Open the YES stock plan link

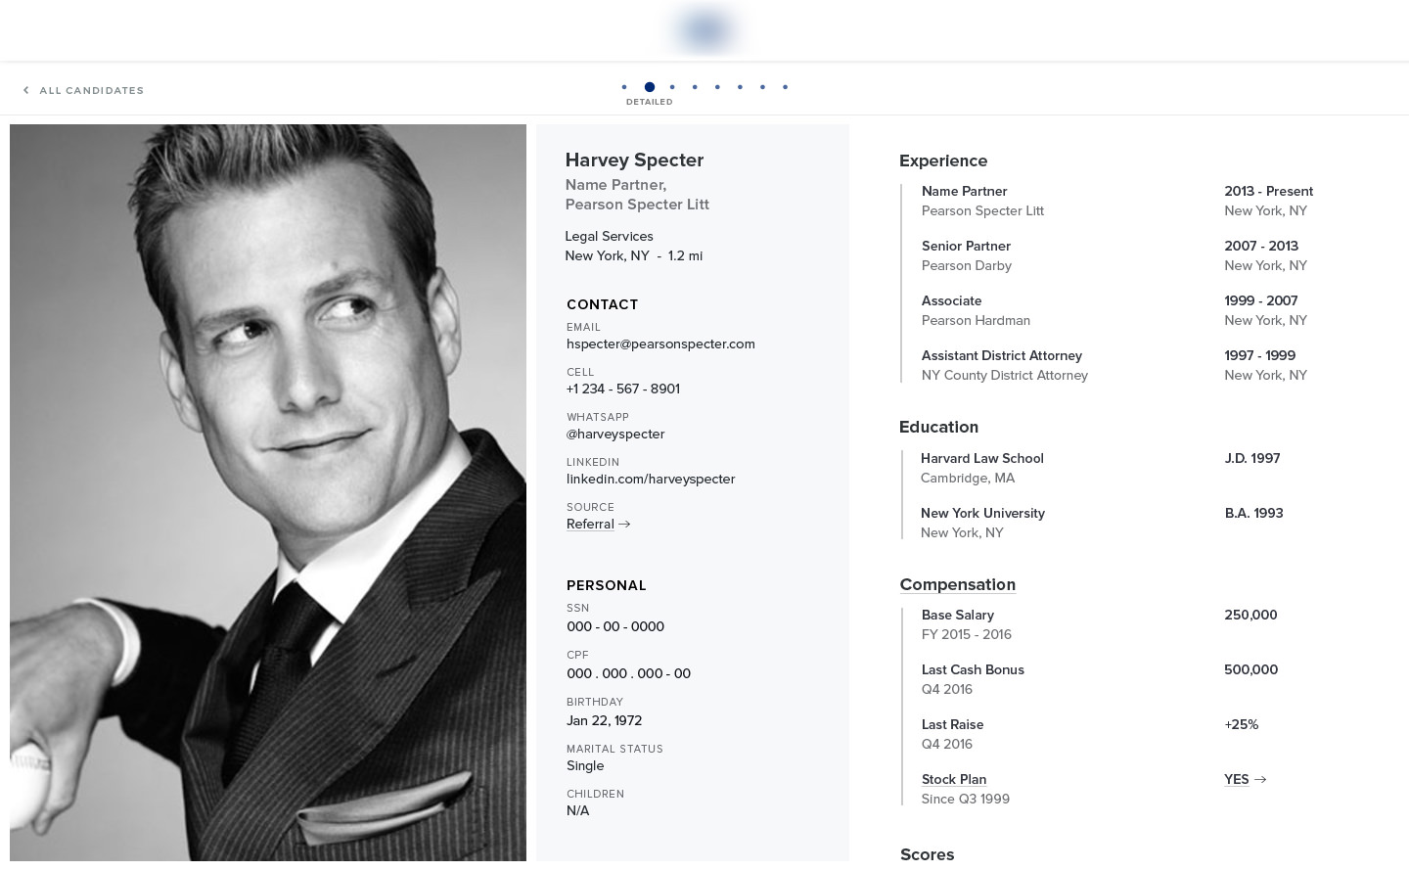pyautogui.click(x=1236, y=779)
